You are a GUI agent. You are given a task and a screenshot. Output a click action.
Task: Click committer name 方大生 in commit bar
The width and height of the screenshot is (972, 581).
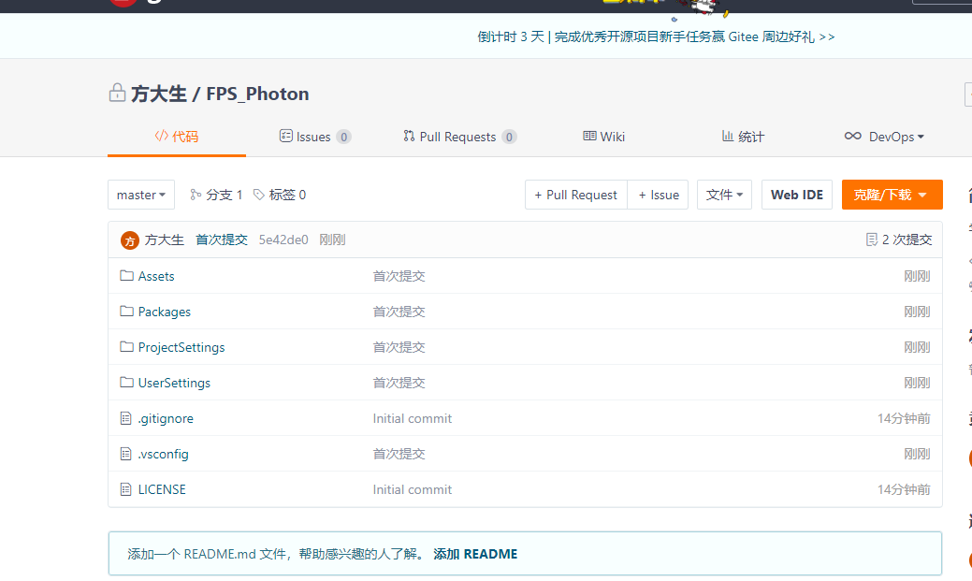coord(165,240)
